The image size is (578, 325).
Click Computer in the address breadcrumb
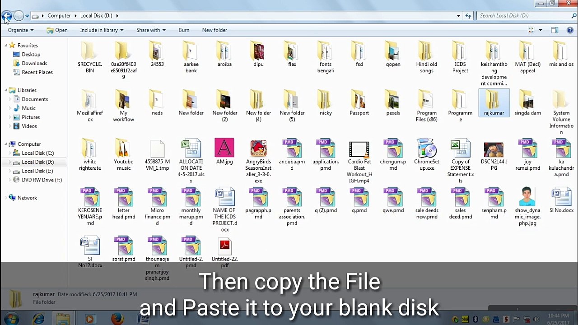pos(59,16)
